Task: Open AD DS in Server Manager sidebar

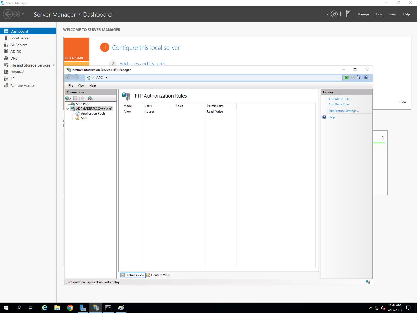Action: (x=28, y=52)
